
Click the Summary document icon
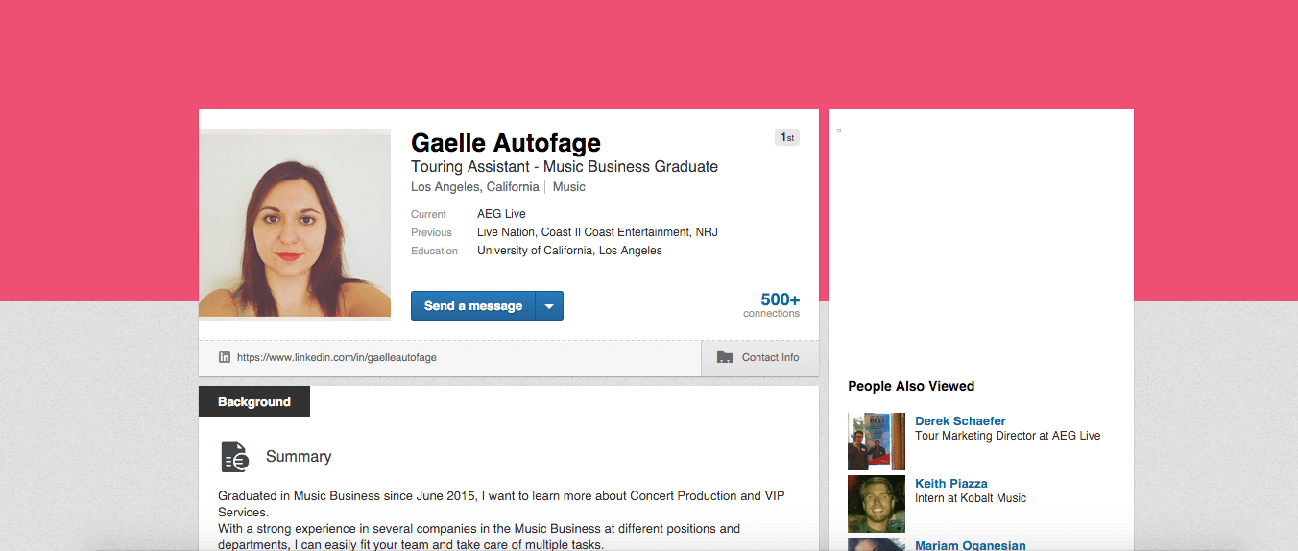tap(234, 457)
